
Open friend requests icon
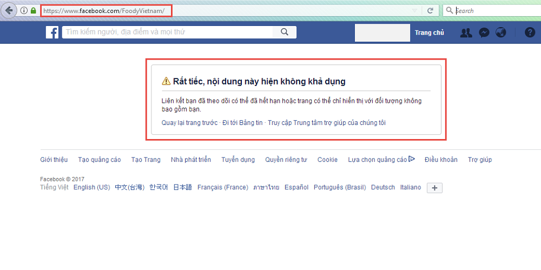coord(466,32)
